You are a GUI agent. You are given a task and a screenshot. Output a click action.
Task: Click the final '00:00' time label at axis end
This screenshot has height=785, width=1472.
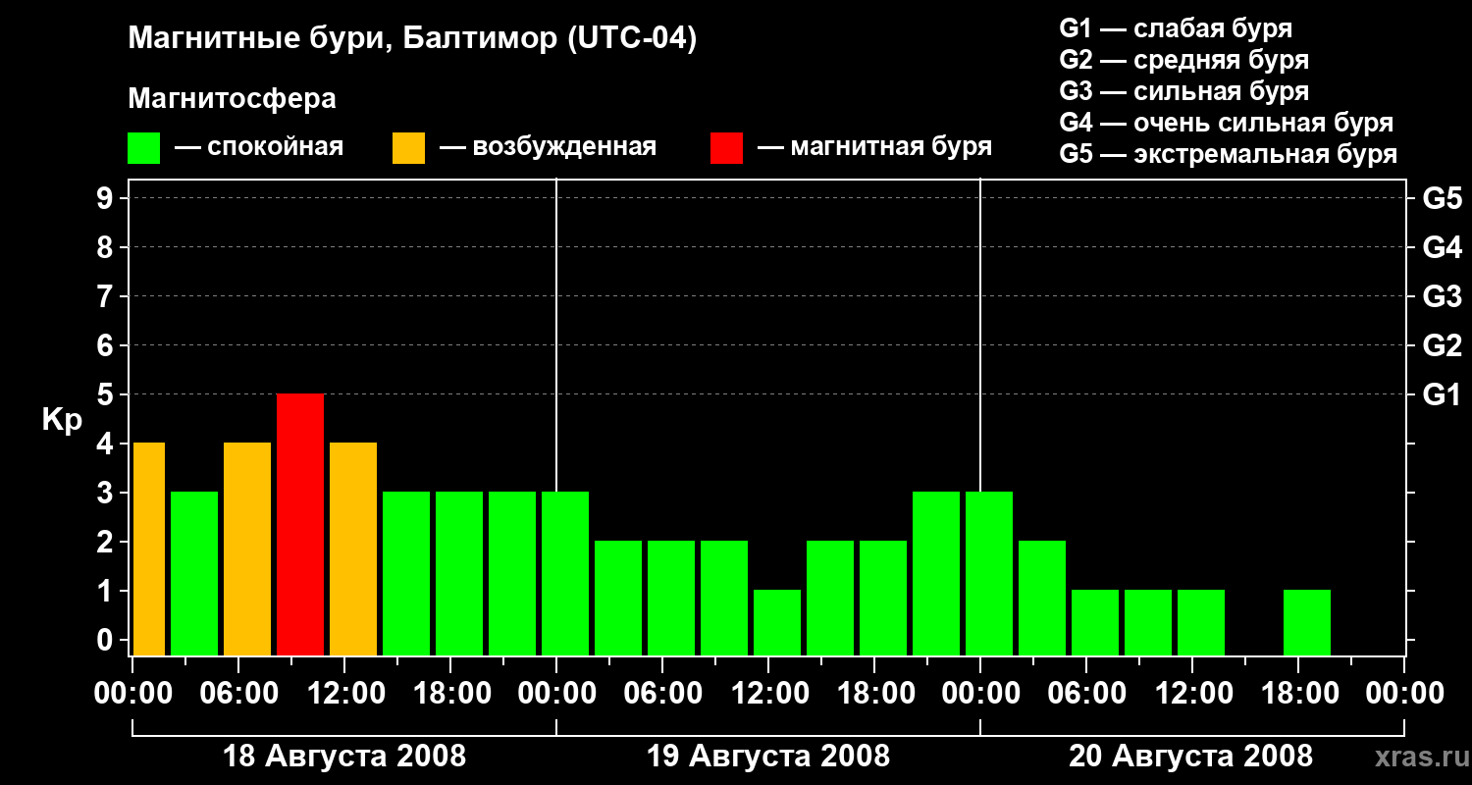click(1404, 694)
